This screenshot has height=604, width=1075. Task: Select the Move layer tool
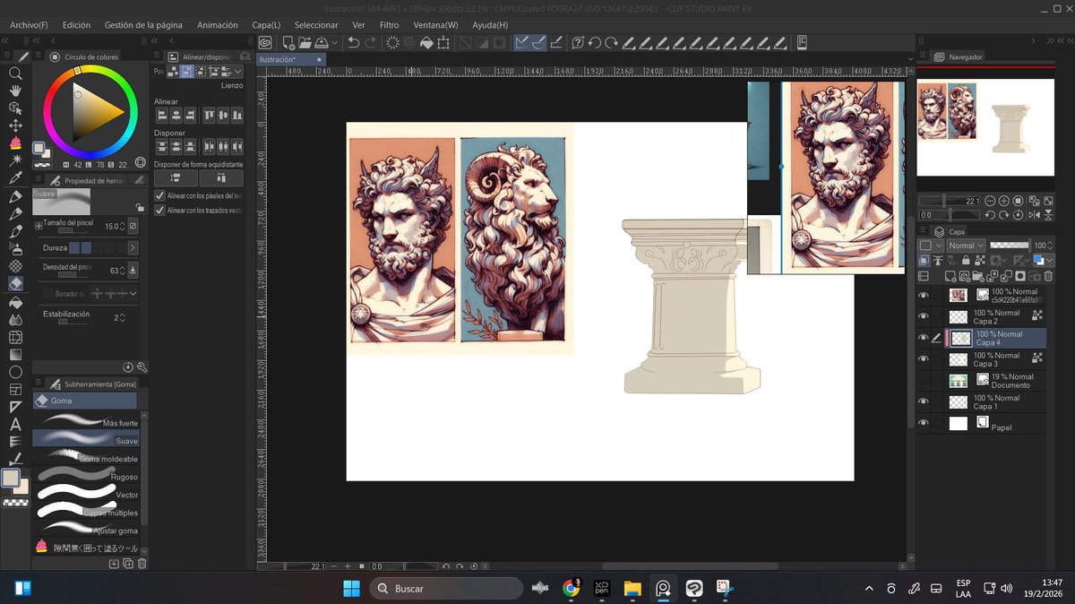pos(15,125)
